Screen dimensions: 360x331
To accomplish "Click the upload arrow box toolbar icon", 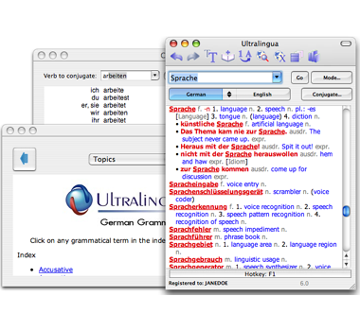I will pos(228,56).
